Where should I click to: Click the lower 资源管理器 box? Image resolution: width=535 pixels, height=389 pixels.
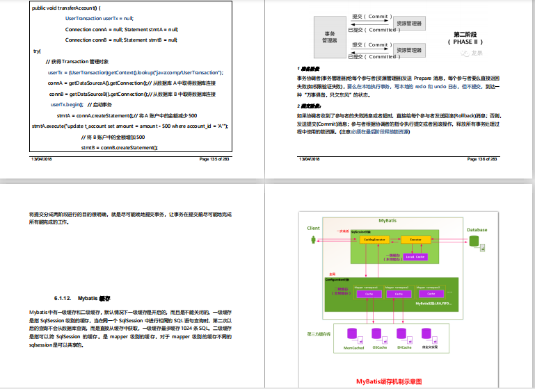[x=408, y=51]
